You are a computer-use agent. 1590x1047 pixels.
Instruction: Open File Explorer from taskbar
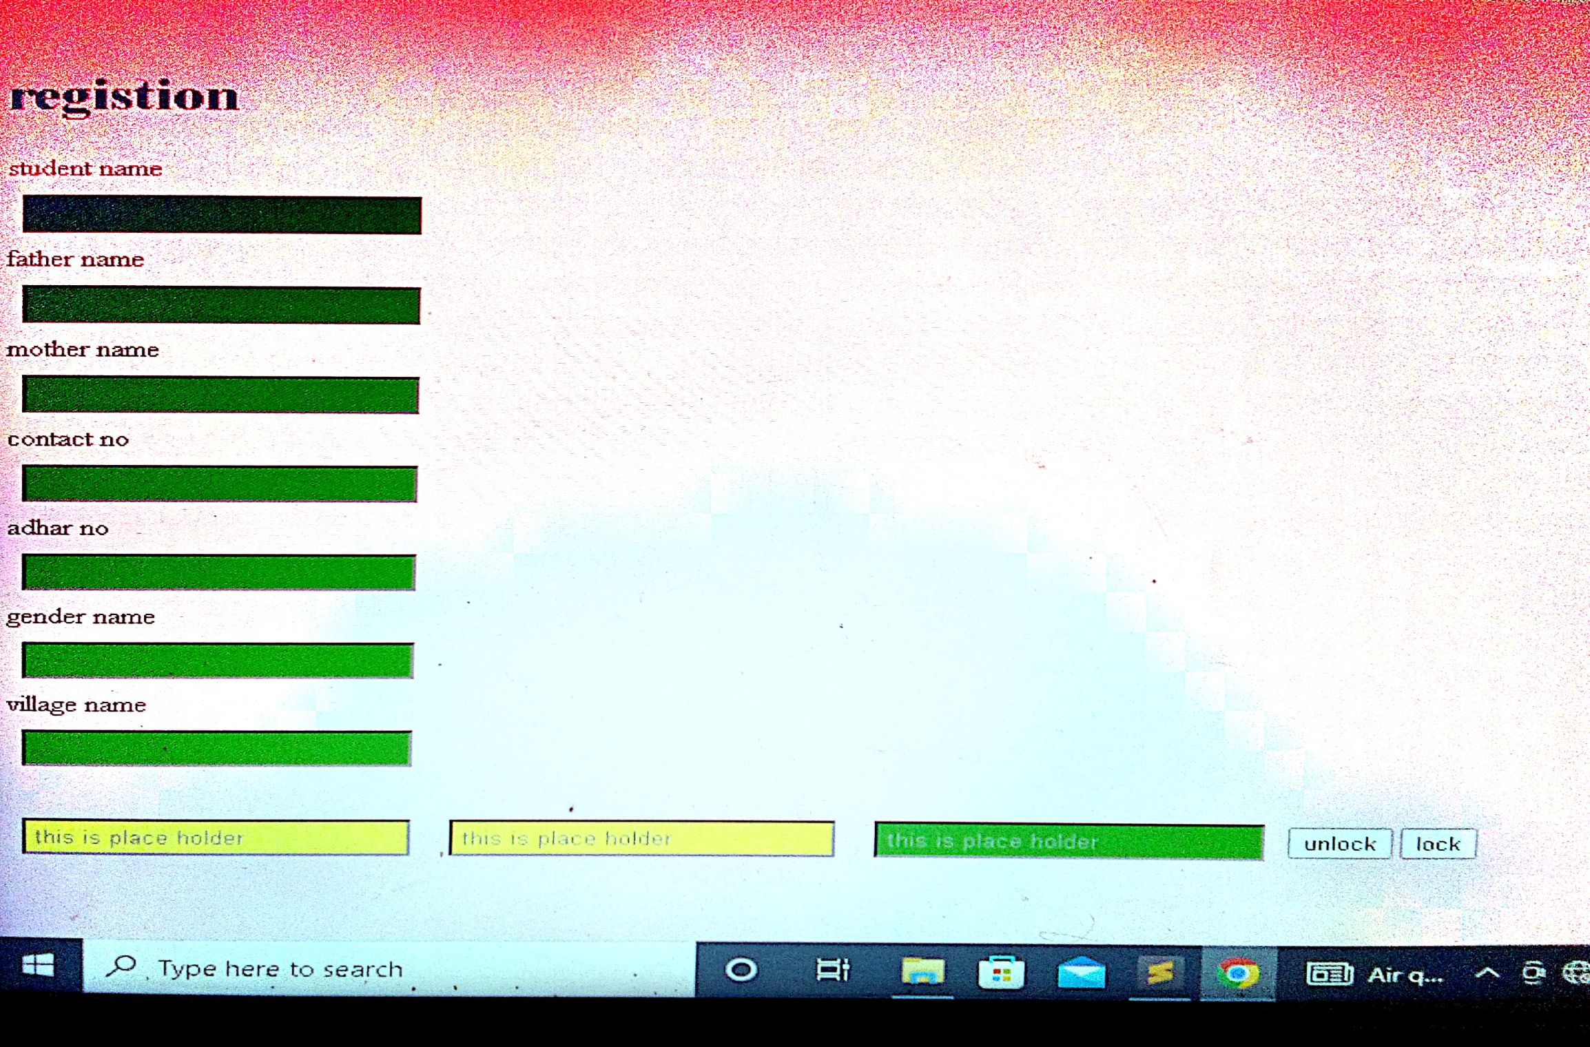[x=922, y=972]
